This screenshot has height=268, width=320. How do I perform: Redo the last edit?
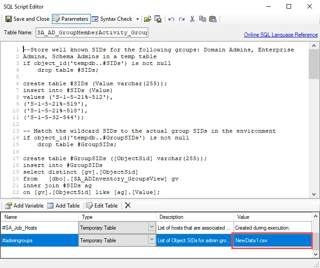coord(181,19)
